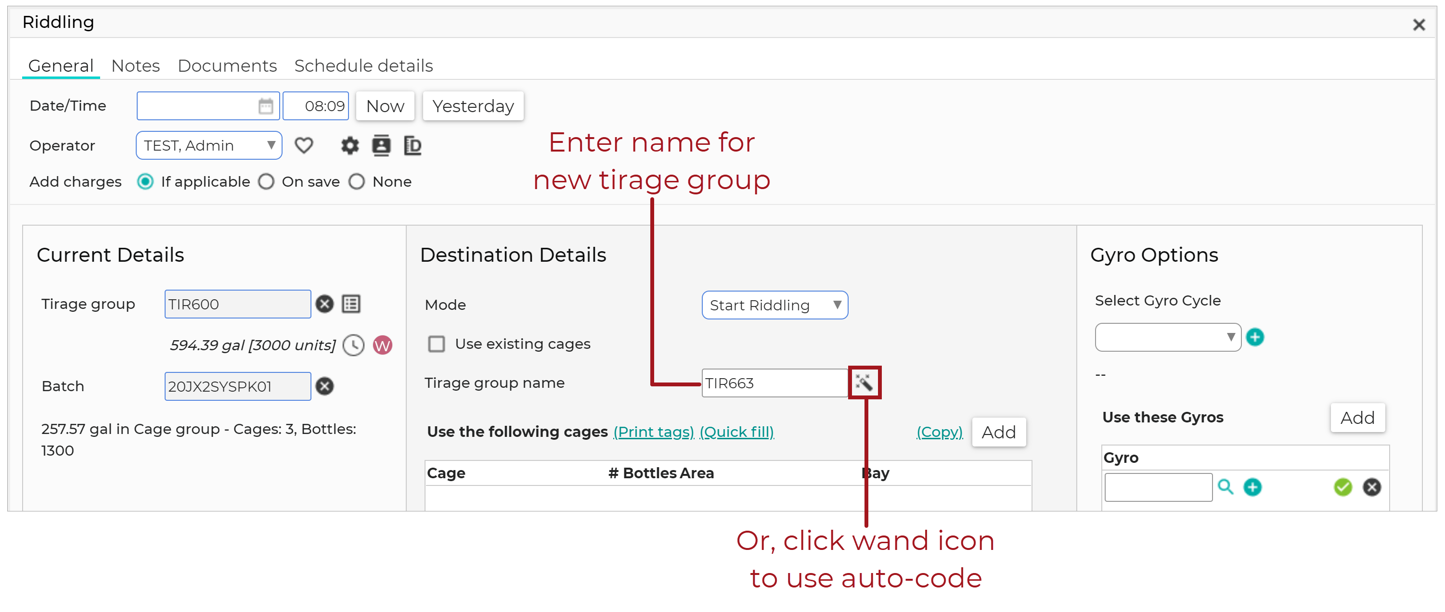Click the heart favorite icon next to Operator
This screenshot has height=612, width=1445.
(x=304, y=146)
